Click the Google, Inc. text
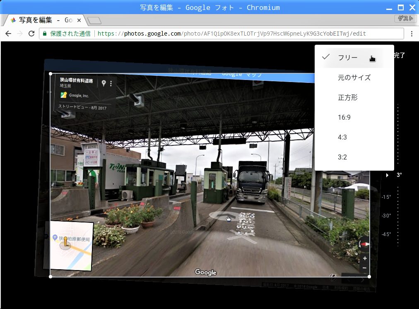419x309 pixels. click(79, 95)
